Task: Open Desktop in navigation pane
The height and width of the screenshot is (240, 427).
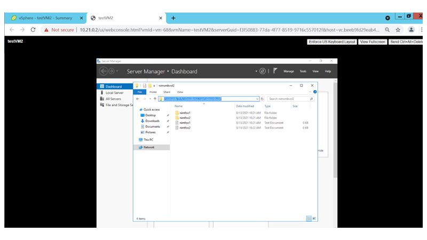Action: coord(148,115)
